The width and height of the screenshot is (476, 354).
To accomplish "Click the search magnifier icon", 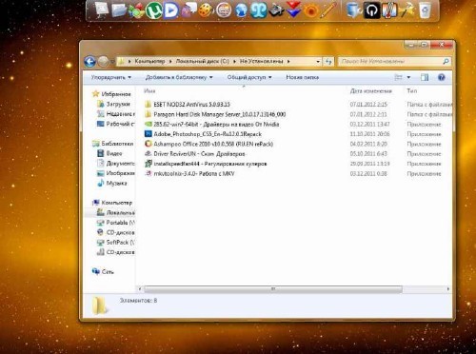I will [446, 61].
